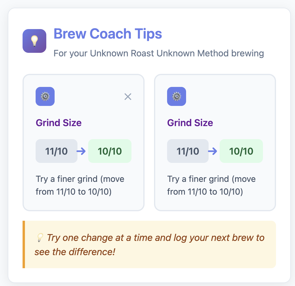Select the gray 11/10 badge in the left card
The height and width of the screenshot is (286, 295).
click(56, 151)
